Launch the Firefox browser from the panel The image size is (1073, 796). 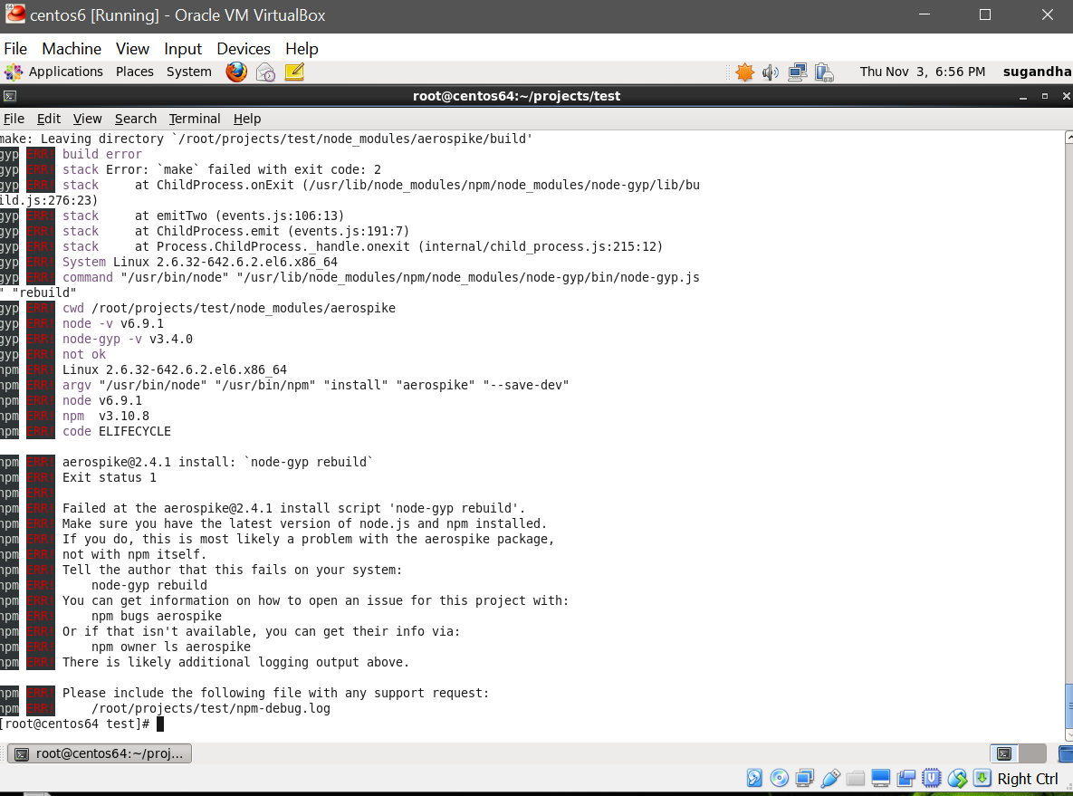[x=236, y=72]
